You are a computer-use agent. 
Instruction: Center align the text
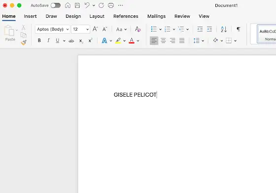[163, 40]
